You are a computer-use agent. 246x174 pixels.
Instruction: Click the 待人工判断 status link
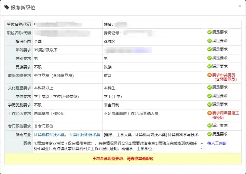[x=217, y=143]
